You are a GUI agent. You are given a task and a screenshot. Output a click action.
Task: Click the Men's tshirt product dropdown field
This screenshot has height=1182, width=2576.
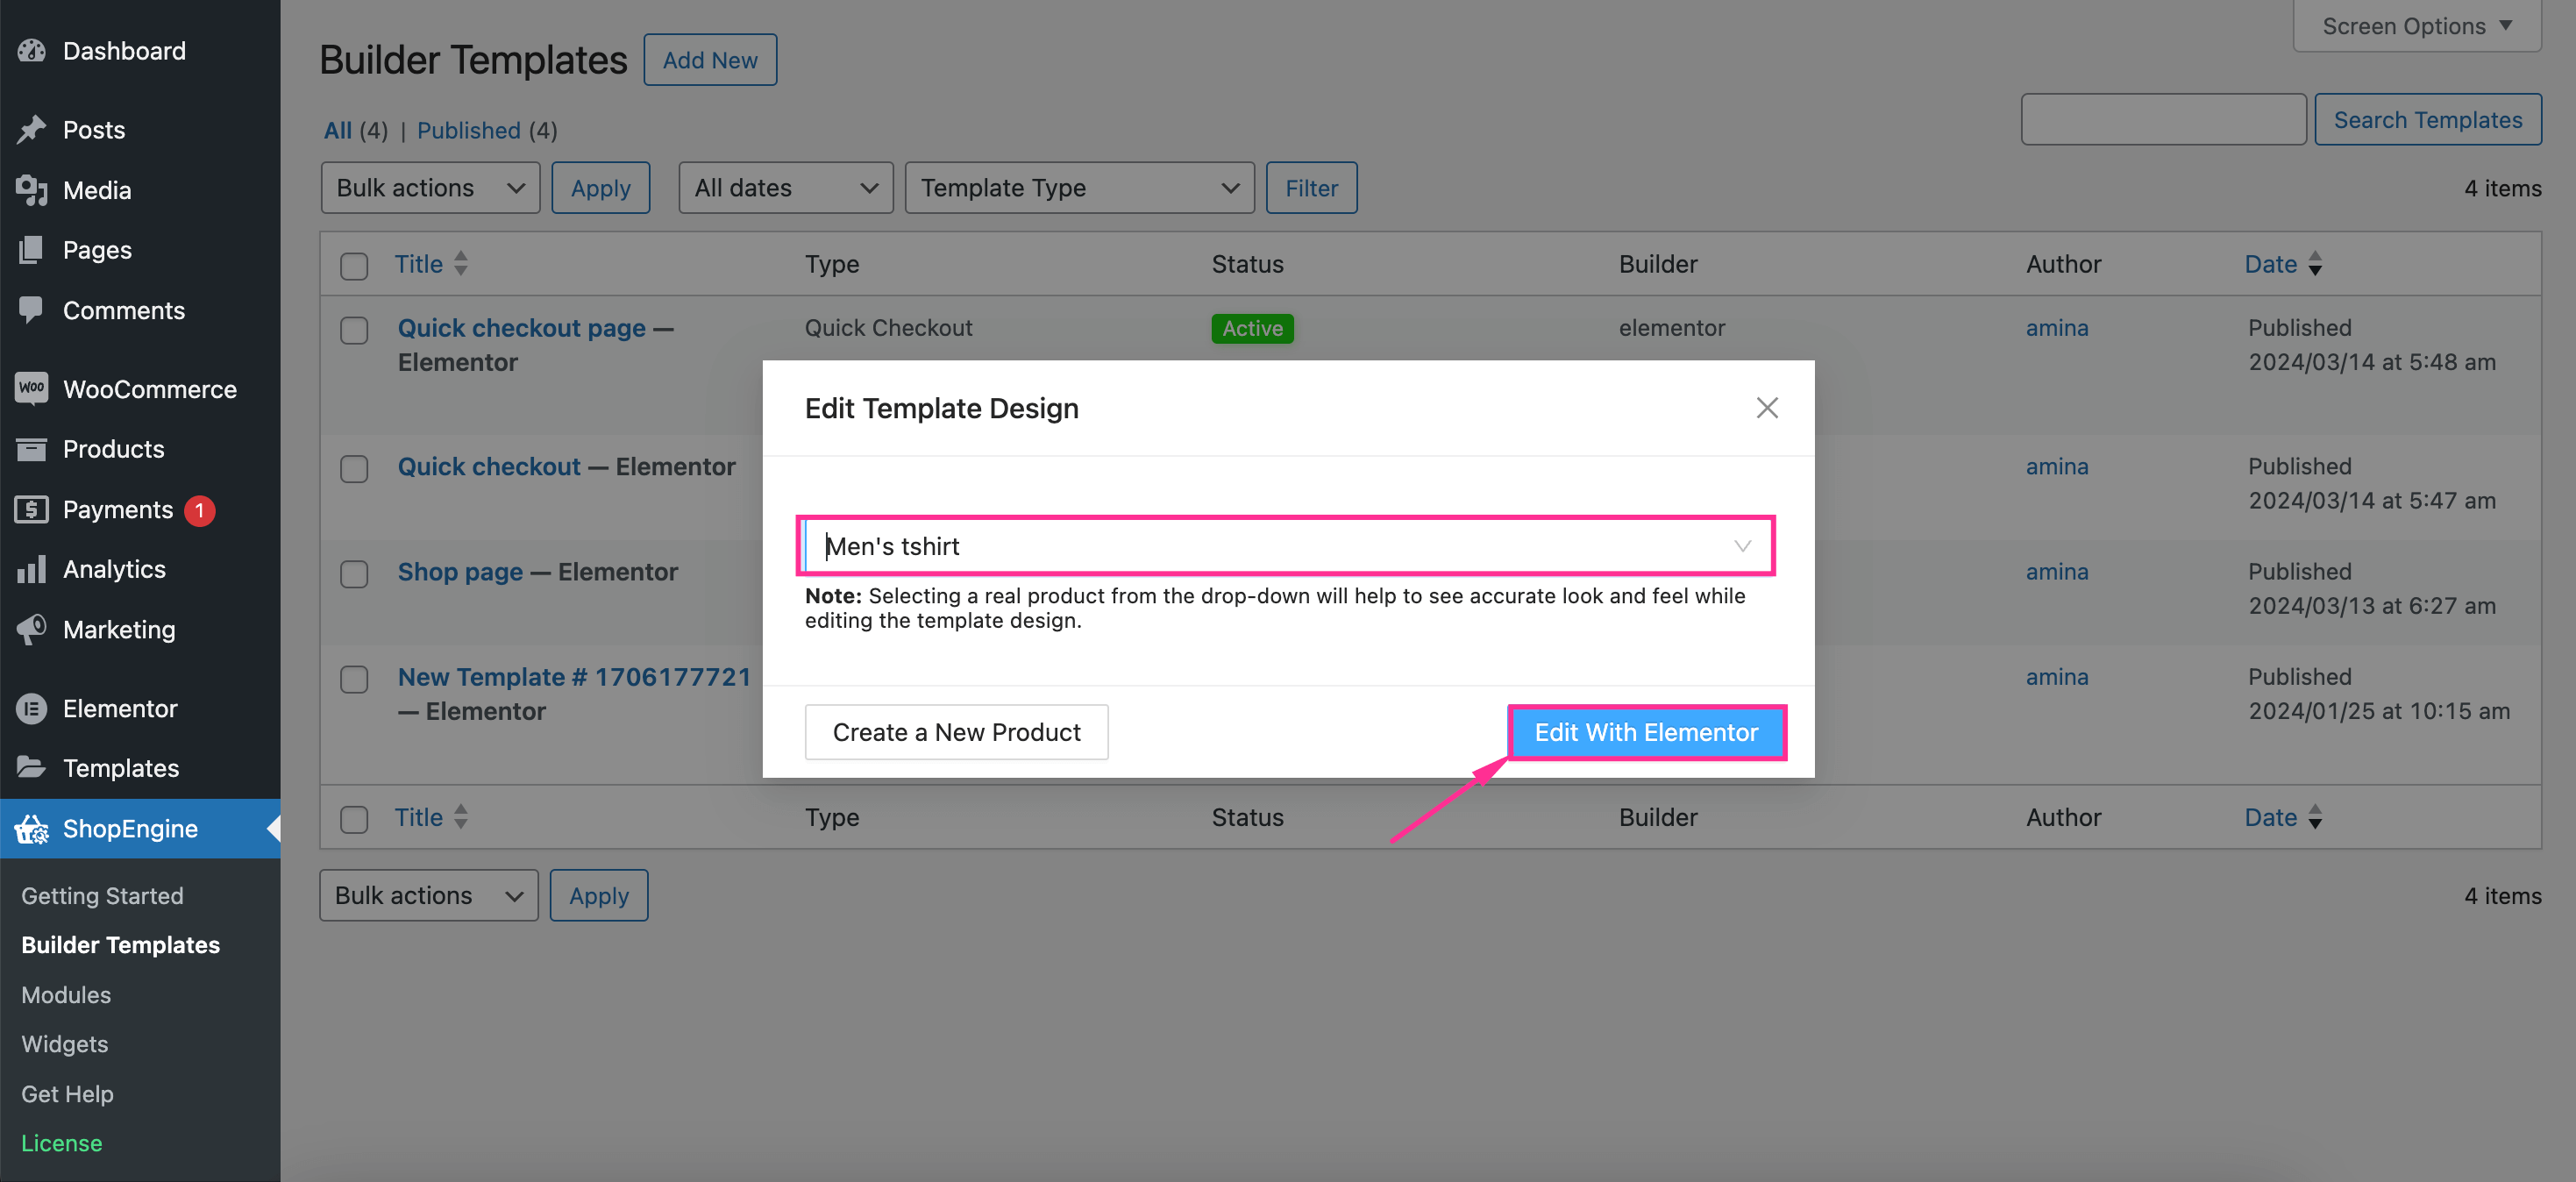(x=1286, y=545)
